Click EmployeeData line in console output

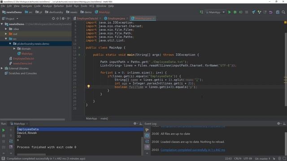(x=28, y=129)
